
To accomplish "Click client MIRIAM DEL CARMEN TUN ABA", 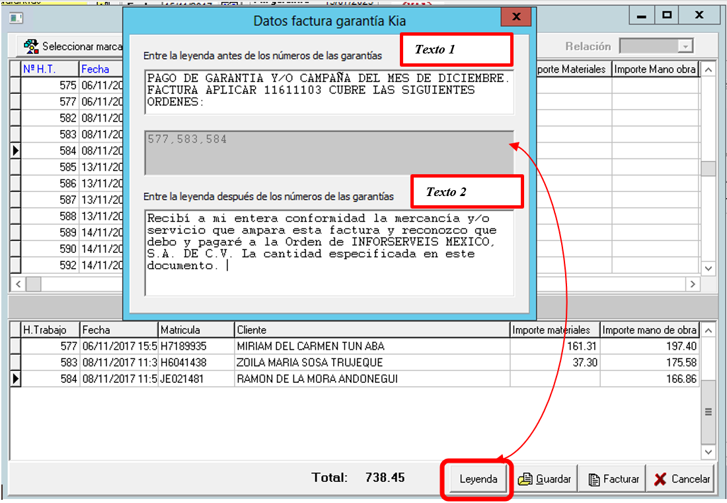I will pyautogui.click(x=311, y=346).
